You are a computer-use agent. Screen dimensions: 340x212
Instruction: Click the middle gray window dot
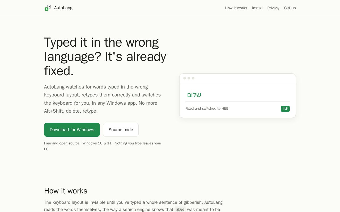click(189, 78)
